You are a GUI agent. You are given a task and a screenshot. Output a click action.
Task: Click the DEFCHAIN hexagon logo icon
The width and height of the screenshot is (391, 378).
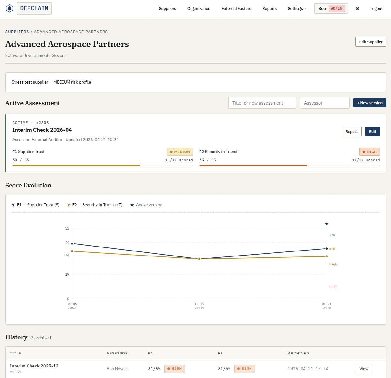tap(10, 8)
